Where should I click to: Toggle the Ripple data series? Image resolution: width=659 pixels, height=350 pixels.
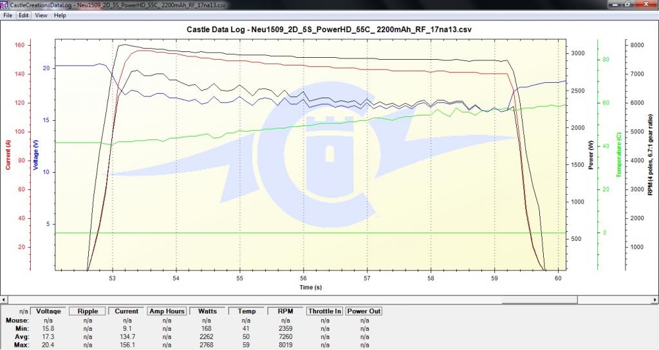88,311
